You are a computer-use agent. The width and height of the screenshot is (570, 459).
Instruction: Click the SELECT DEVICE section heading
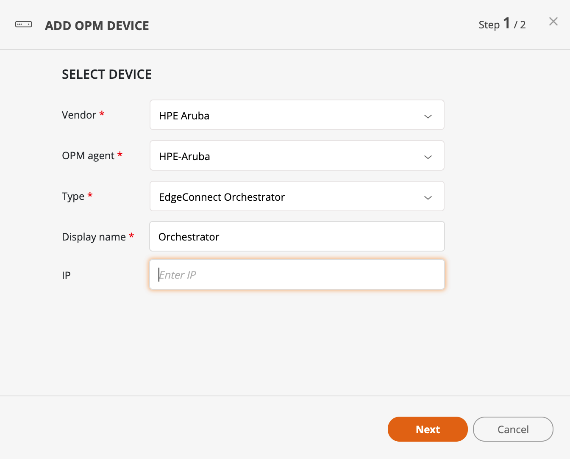pyautogui.click(x=107, y=75)
